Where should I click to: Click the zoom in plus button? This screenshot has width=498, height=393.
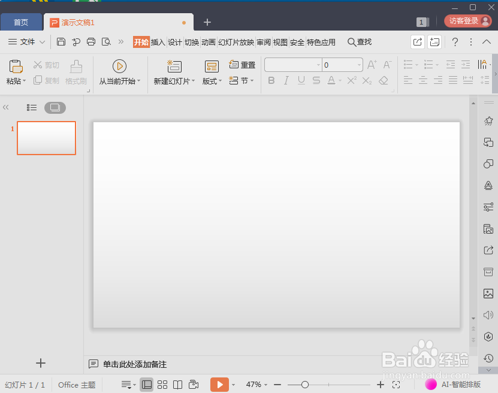coord(380,385)
